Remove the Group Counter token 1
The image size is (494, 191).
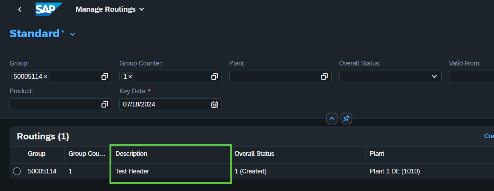130,76
